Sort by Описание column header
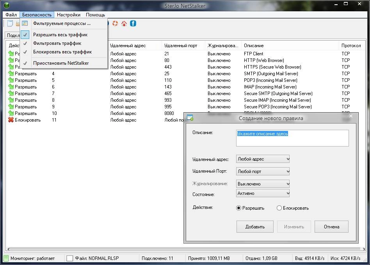The height and width of the screenshot is (265, 370). pyautogui.click(x=290, y=46)
